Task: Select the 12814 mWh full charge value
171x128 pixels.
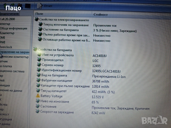Action: coord(100,87)
